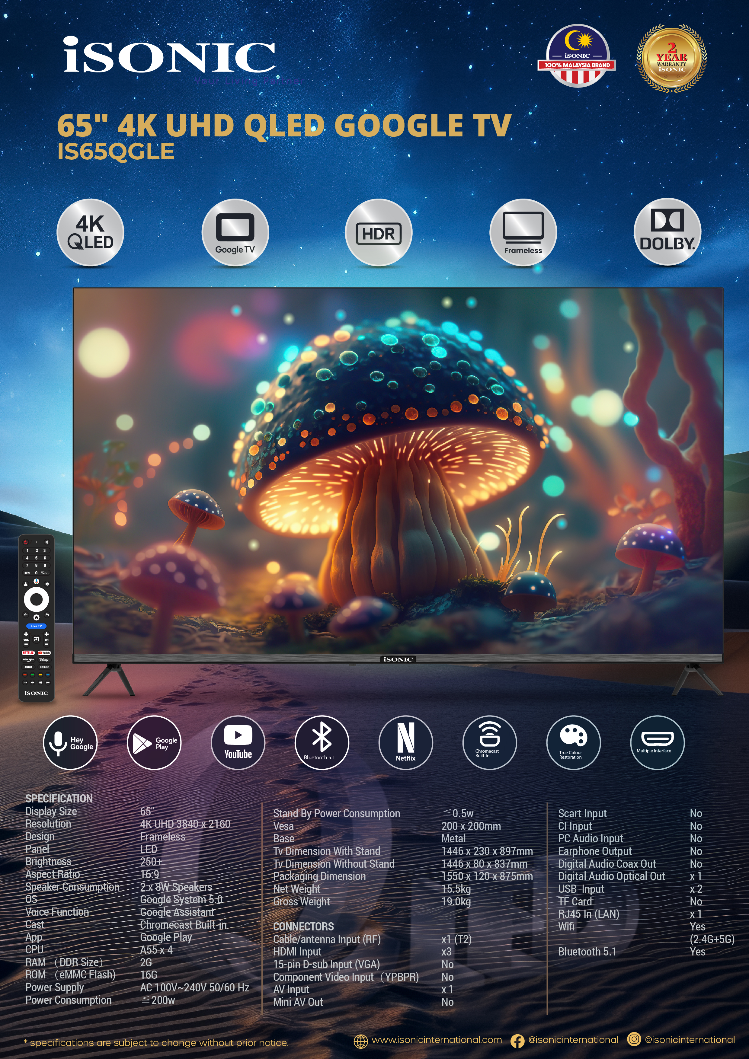Click the Gross Weight value 19.0kg
Screen dimensions: 749x1059
pos(456,901)
